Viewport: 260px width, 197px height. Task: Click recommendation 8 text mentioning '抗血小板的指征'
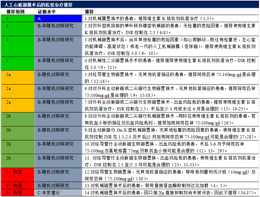170,119
